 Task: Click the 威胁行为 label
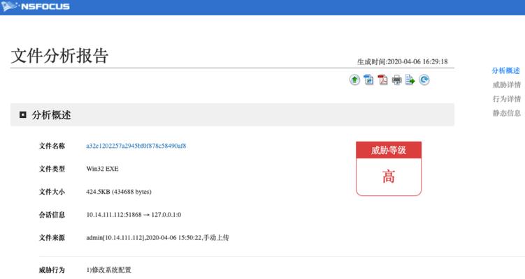coord(52,270)
